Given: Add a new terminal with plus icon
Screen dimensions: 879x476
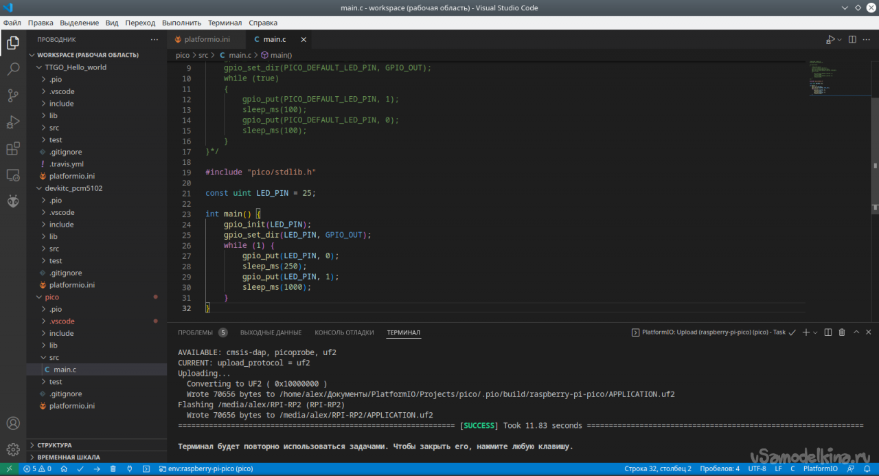Looking at the screenshot, I should 806,332.
